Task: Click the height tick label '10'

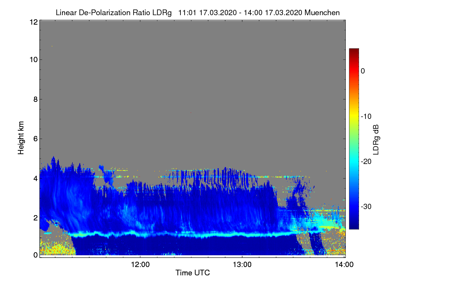Action: coord(33,59)
